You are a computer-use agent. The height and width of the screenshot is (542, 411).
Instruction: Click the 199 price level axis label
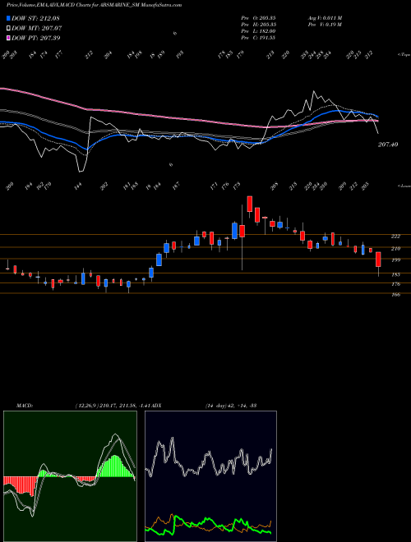pyautogui.click(x=395, y=260)
